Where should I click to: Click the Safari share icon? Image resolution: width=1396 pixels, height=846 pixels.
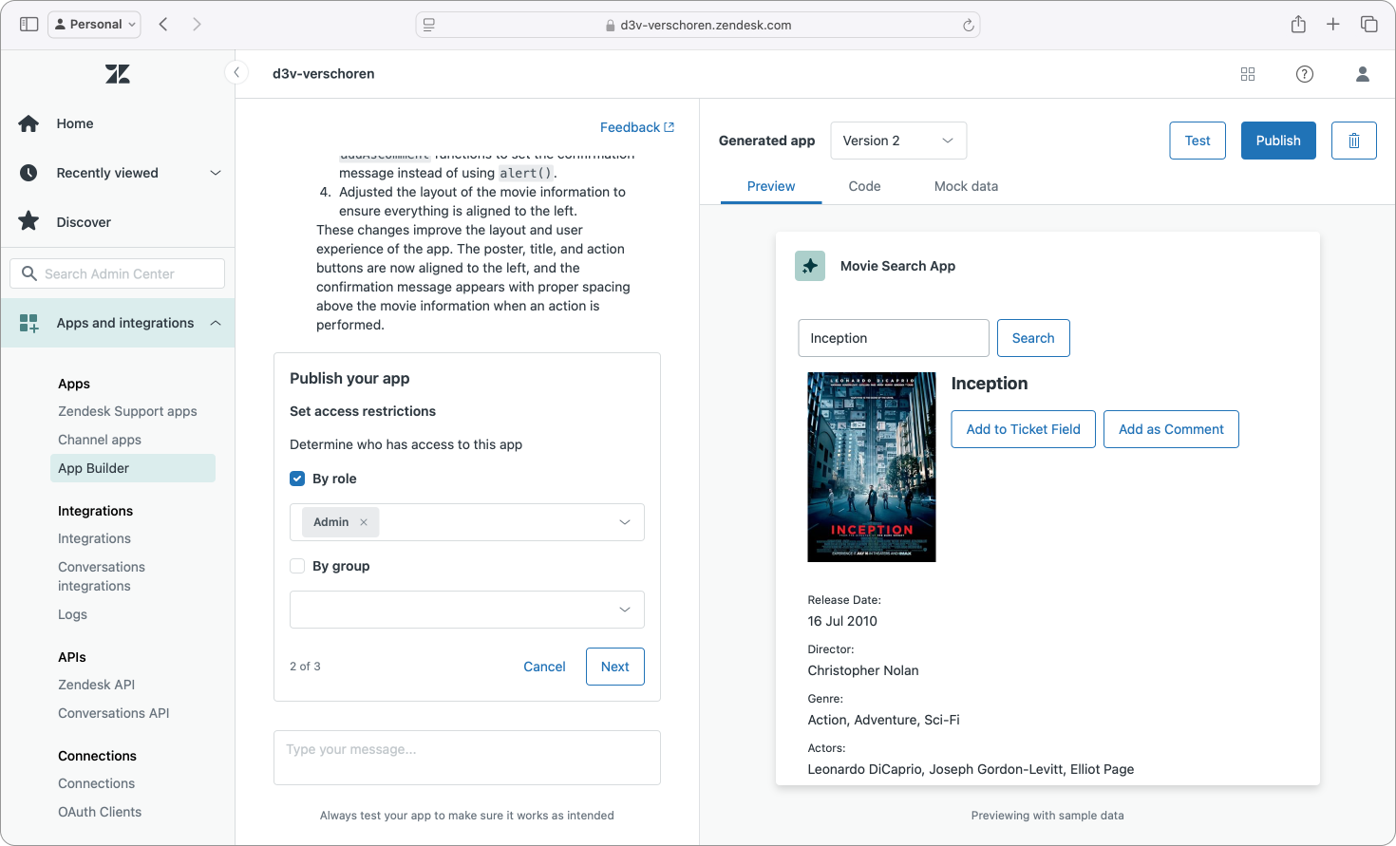coord(1298,24)
